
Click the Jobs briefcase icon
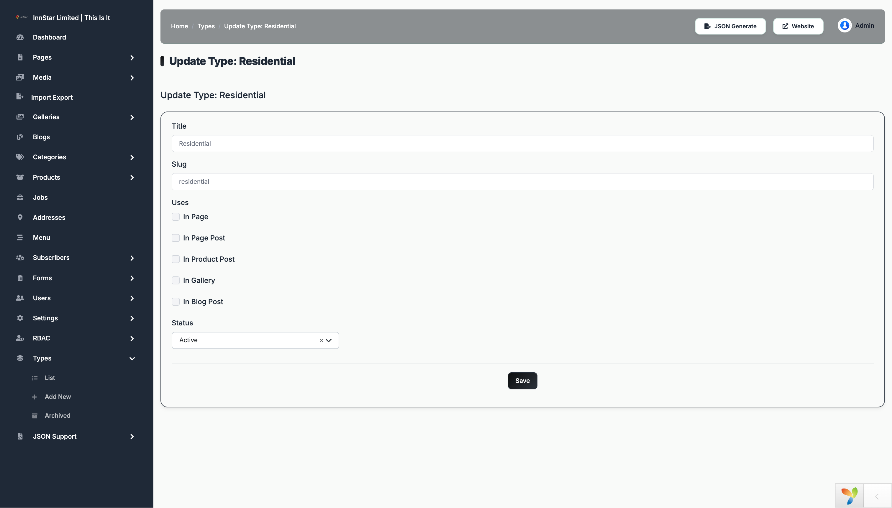[x=20, y=197]
